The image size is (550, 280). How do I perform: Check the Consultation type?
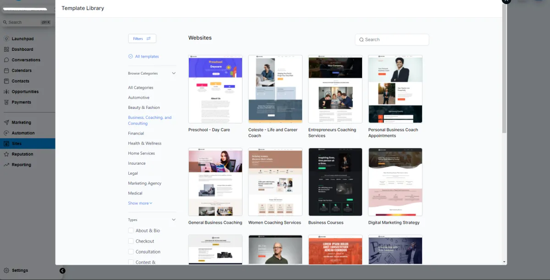[131, 252]
